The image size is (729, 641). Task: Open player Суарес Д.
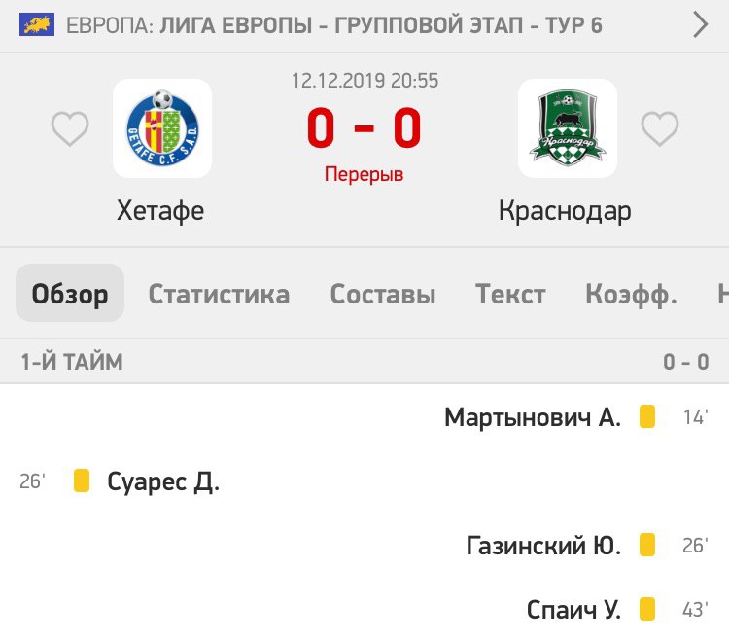point(163,481)
